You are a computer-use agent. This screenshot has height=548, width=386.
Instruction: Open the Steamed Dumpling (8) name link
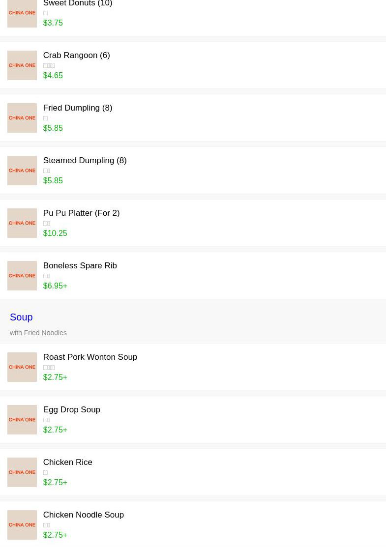click(85, 161)
